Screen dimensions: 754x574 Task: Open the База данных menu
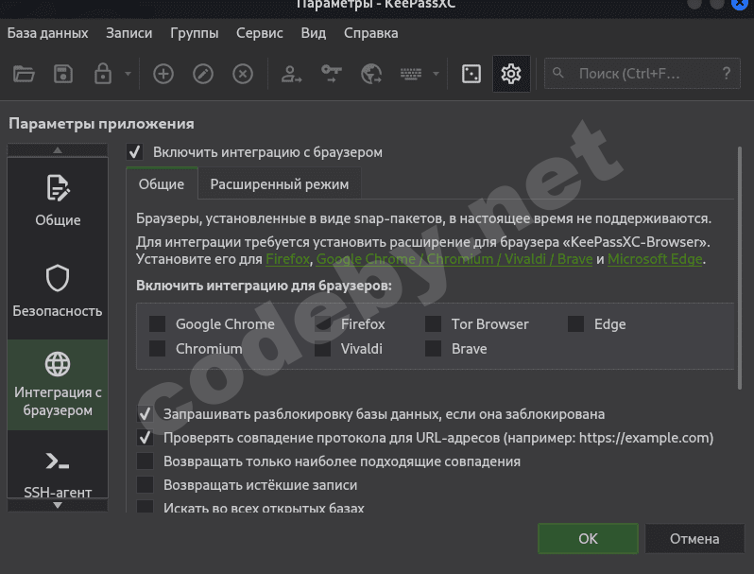coord(47,33)
